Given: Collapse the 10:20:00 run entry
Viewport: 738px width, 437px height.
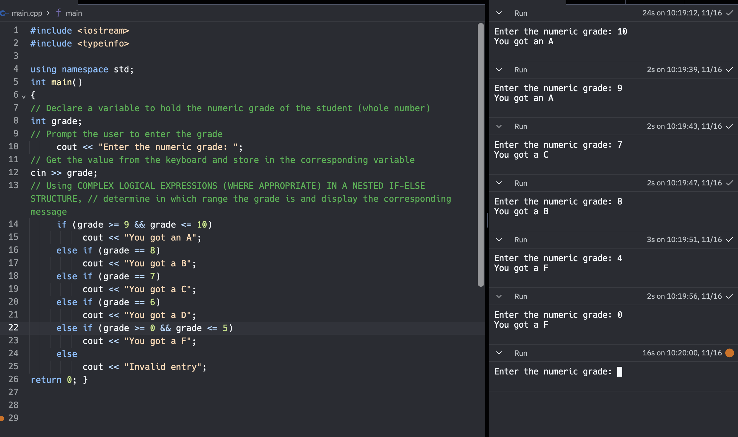Looking at the screenshot, I should point(499,353).
